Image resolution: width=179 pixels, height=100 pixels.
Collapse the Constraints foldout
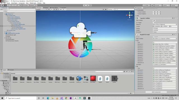[x=136, y=10]
